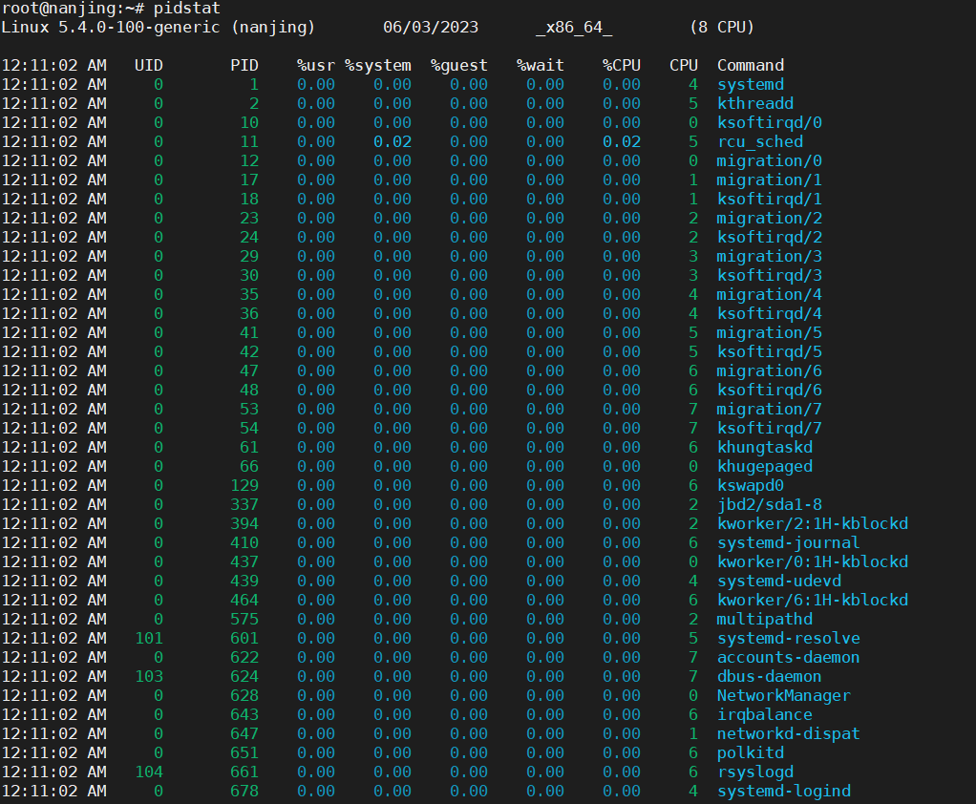
Task: Select the dbus-daemon command text
Action: coord(769,676)
